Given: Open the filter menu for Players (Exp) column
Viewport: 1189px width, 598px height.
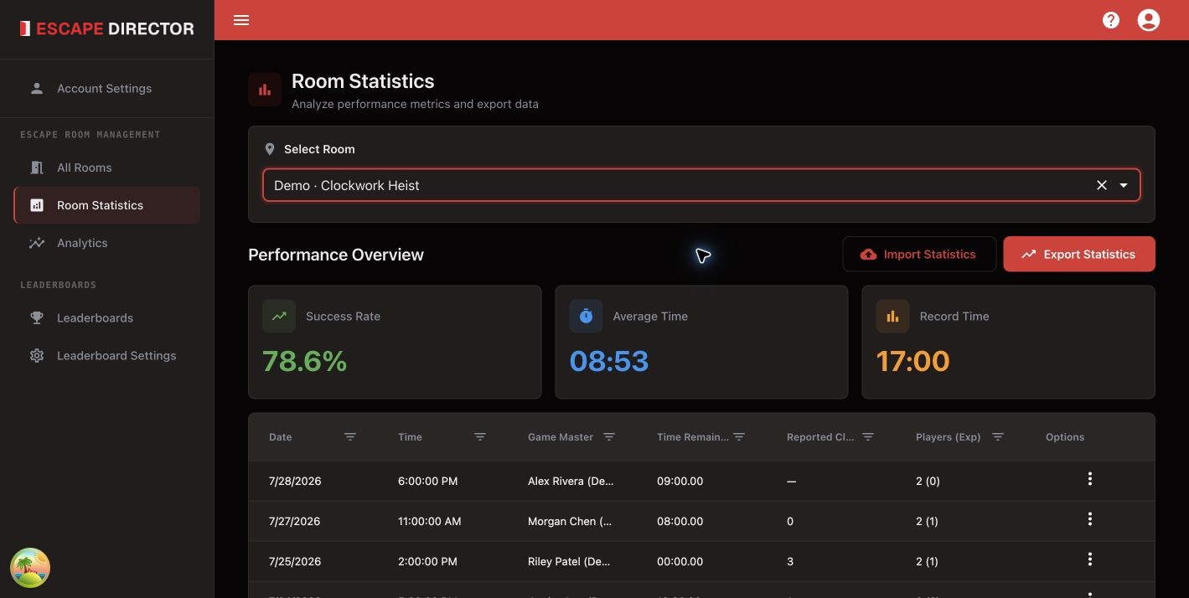Looking at the screenshot, I should 998,437.
